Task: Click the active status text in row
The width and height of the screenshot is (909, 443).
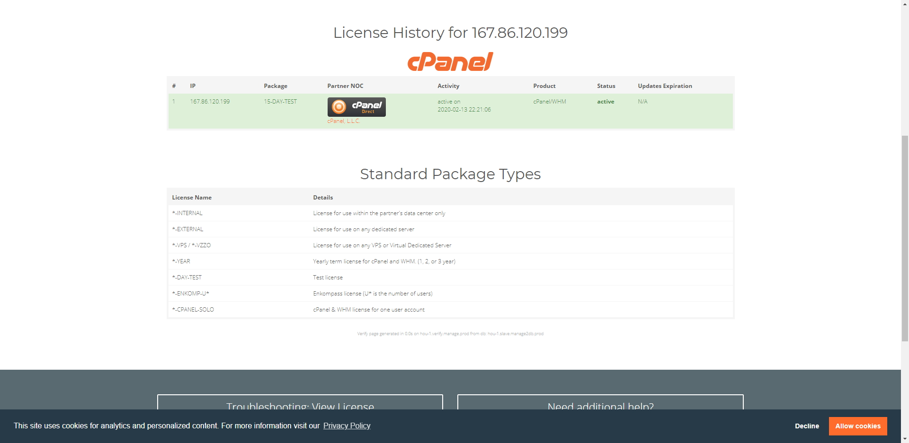Action: [x=606, y=102]
